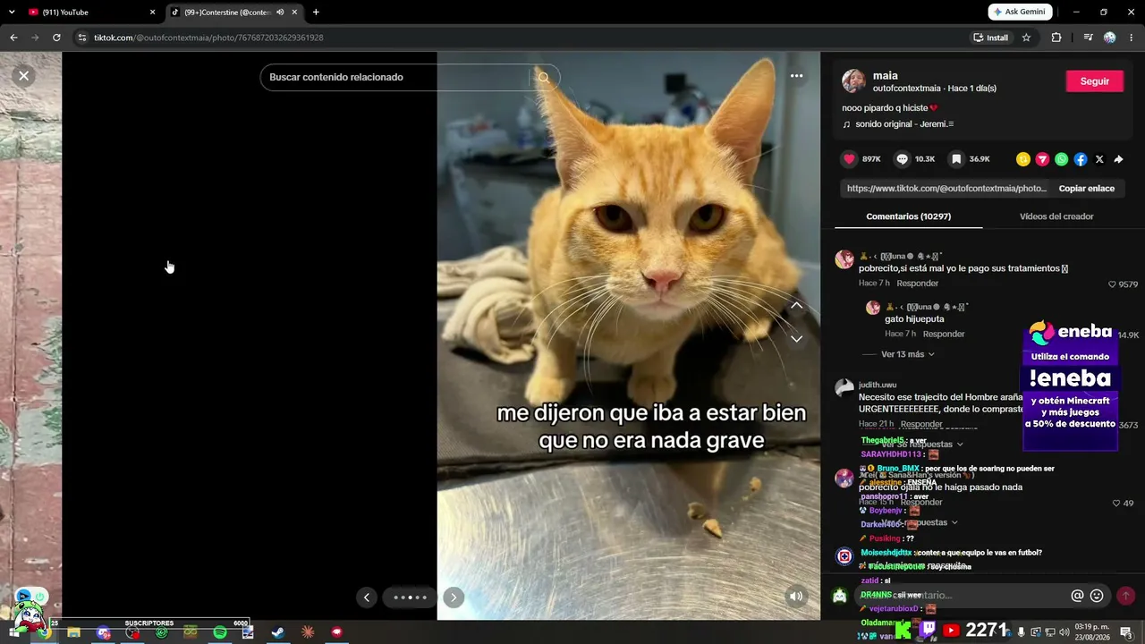The height and width of the screenshot is (644, 1145).
Task: Share the post to Facebook
Action: tap(1081, 159)
